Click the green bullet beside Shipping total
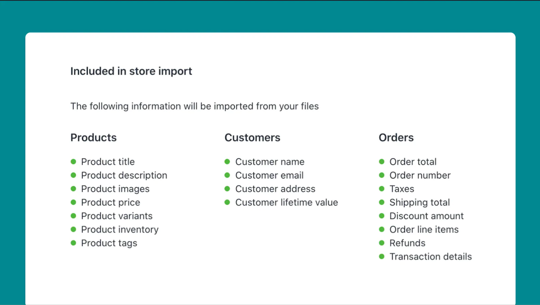The width and height of the screenshot is (540, 305). coord(381,202)
